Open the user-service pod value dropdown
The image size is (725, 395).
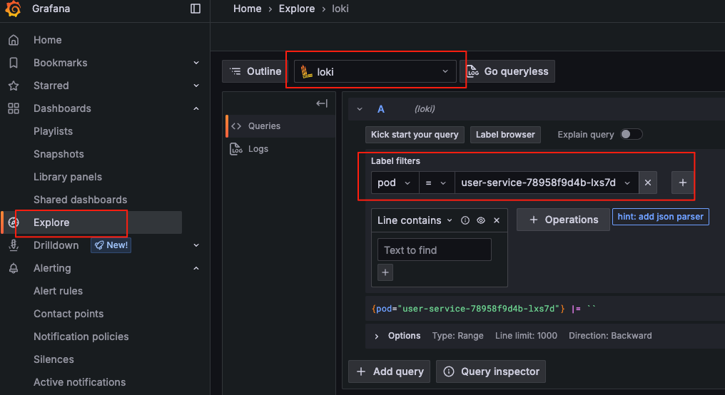547,183
